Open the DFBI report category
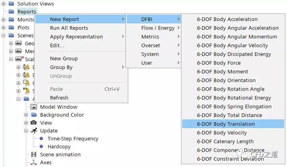This screenshot has height=167, width=287. point(154,19)
